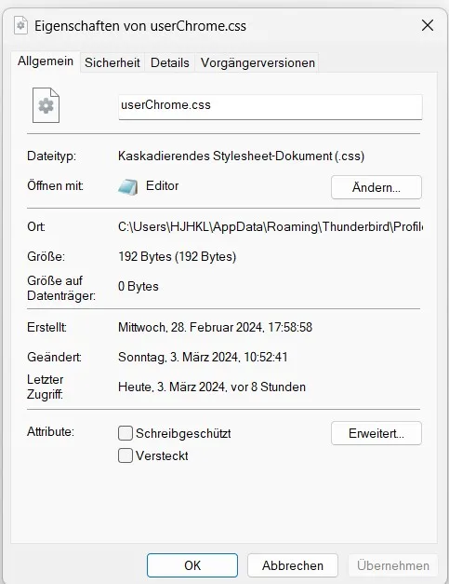Screen dimensions: 449x584
Task: Select the Allgemein tab
Action: click(46, 61)
